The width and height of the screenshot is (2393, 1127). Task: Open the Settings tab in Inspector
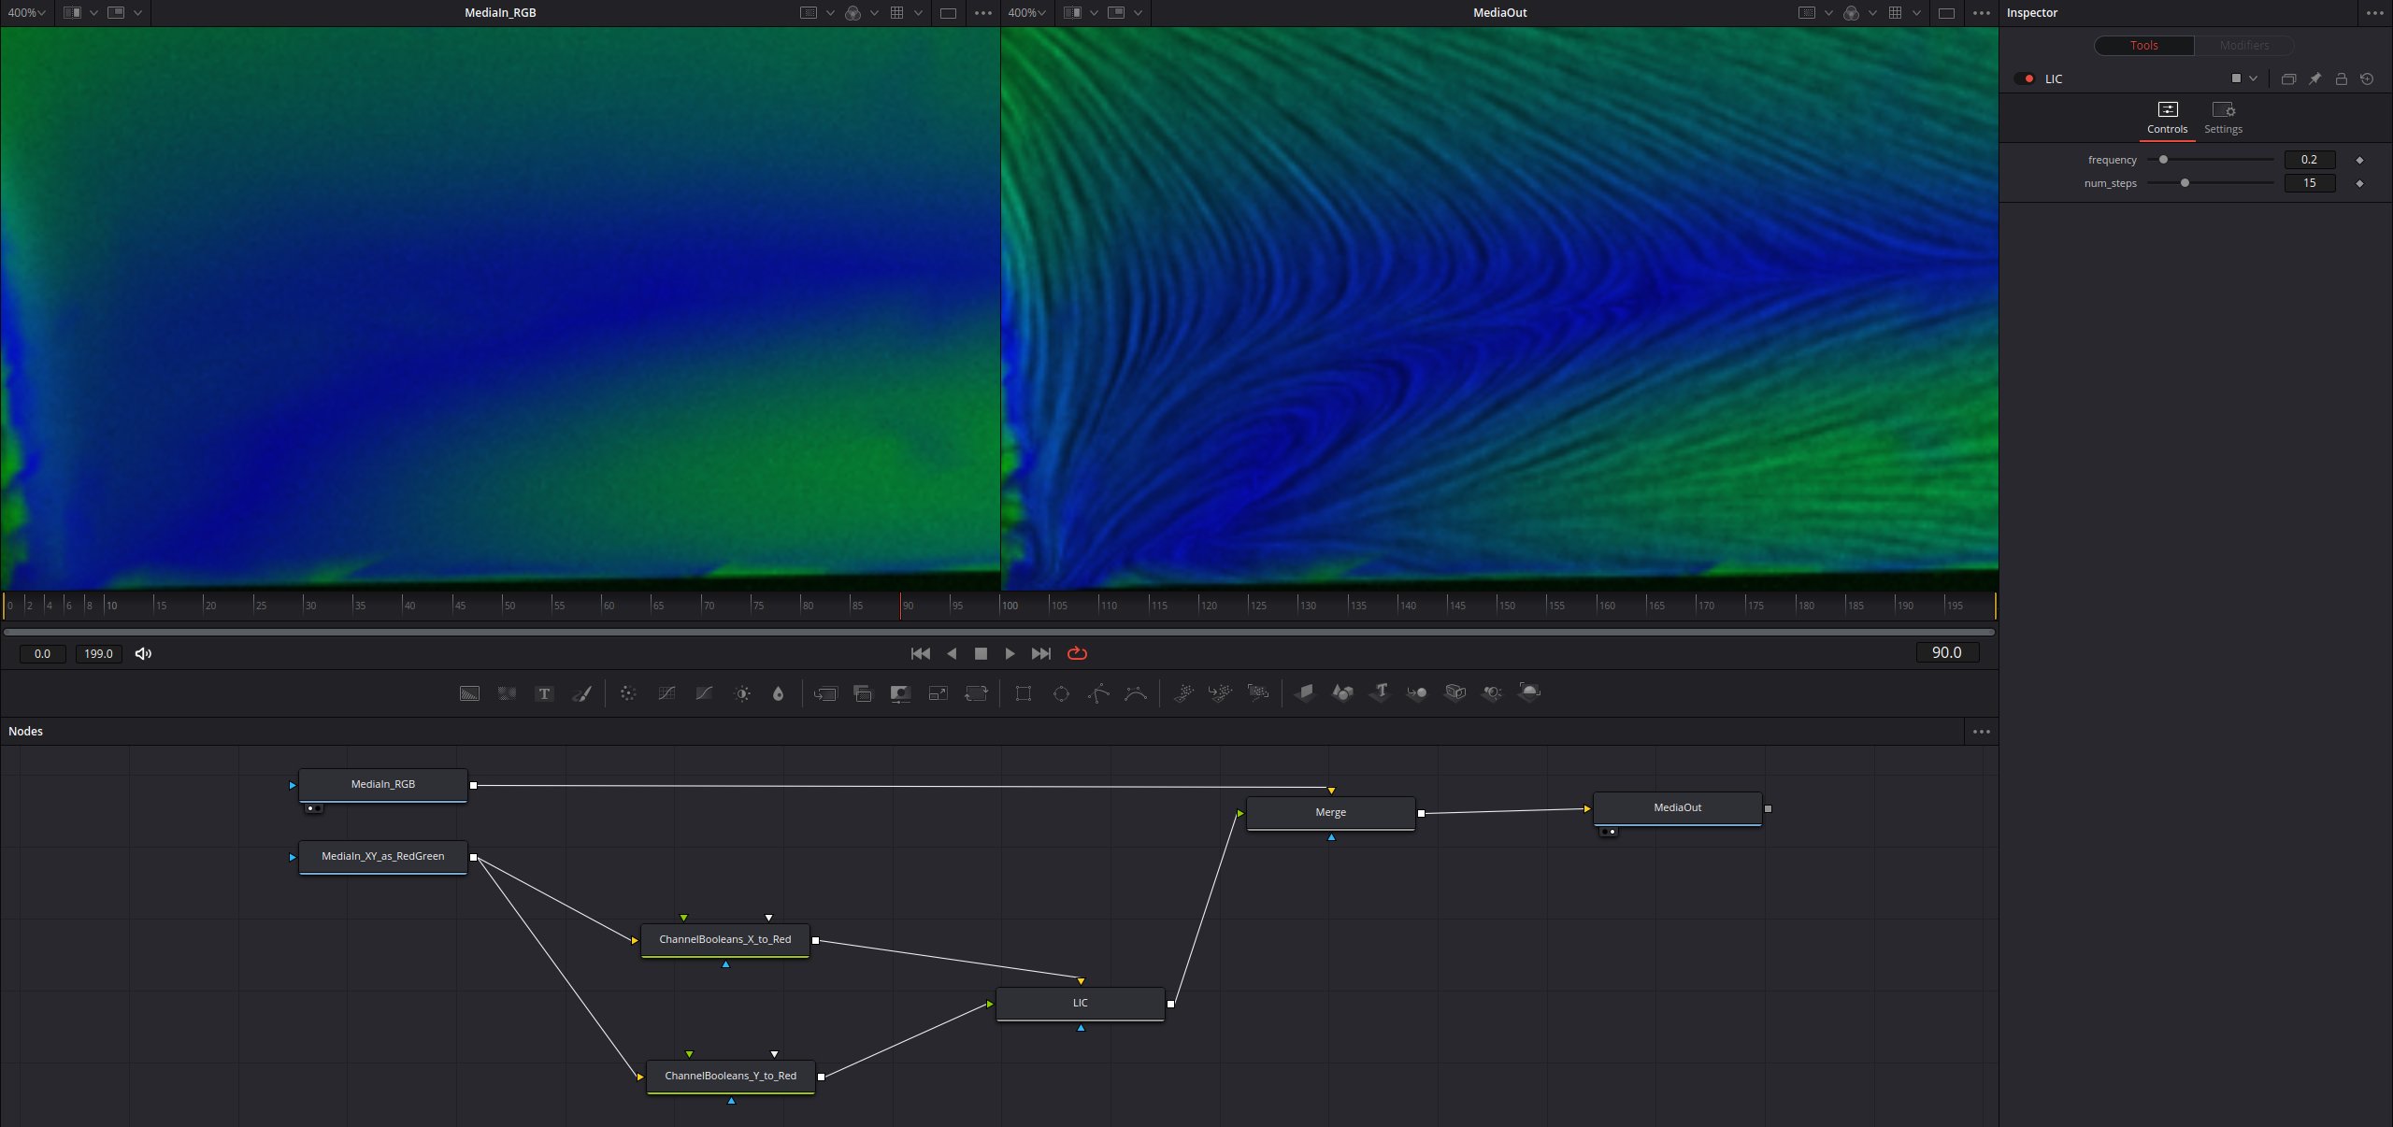pos(2223,118)
